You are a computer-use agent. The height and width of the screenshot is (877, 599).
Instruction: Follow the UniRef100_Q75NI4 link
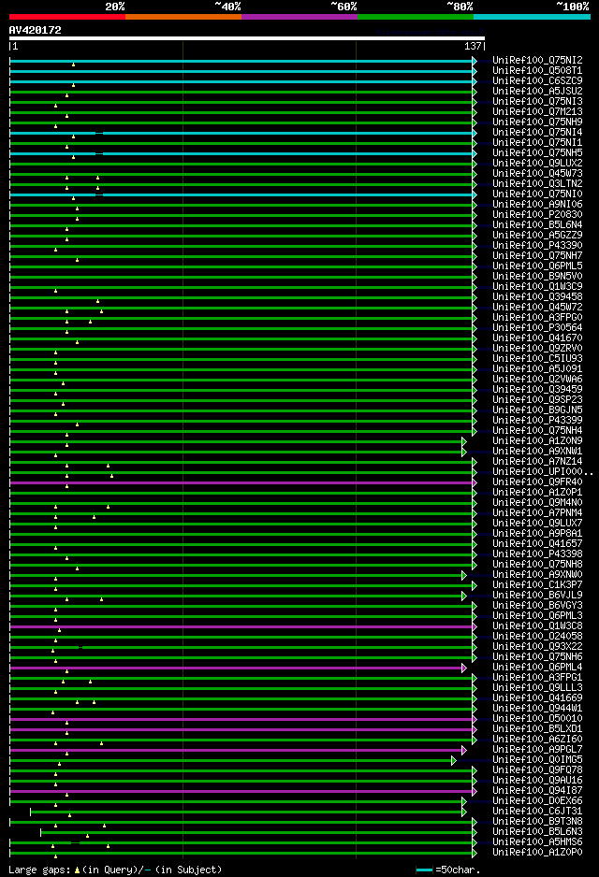coord(537,132)
